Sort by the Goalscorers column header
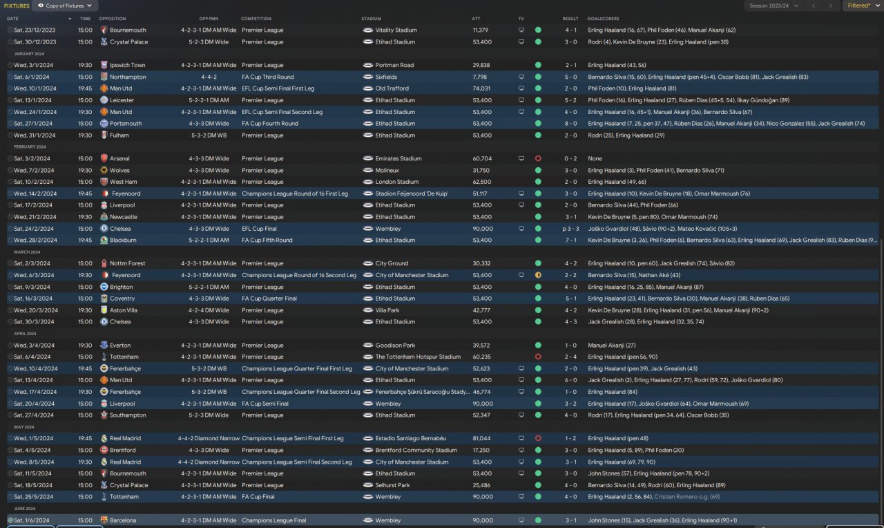Viewport: 884px width, 528px height. click(x=603, y=19)
